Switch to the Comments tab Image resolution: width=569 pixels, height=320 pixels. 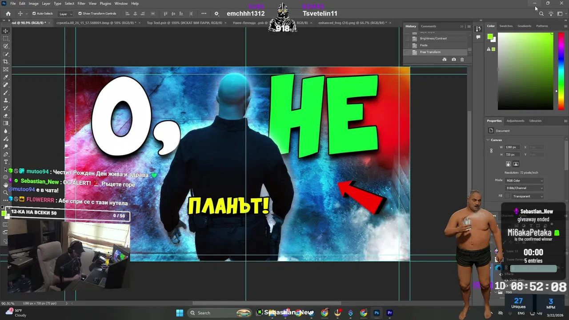click(x=429, y=26)
